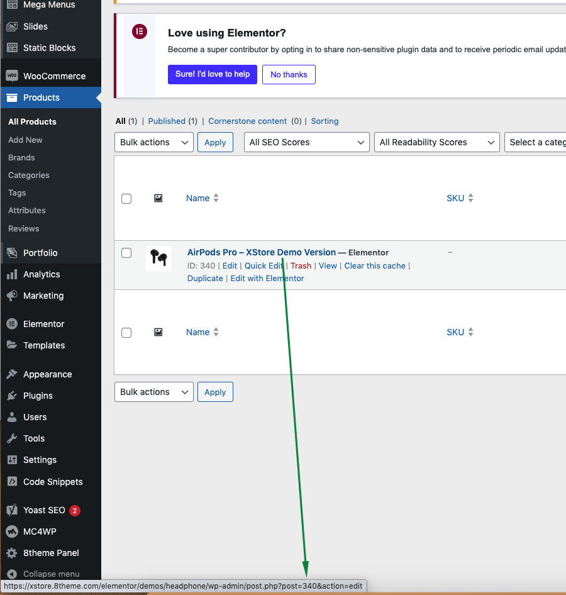
Task: Open the Add New submenu item
Action: [25, 140]
